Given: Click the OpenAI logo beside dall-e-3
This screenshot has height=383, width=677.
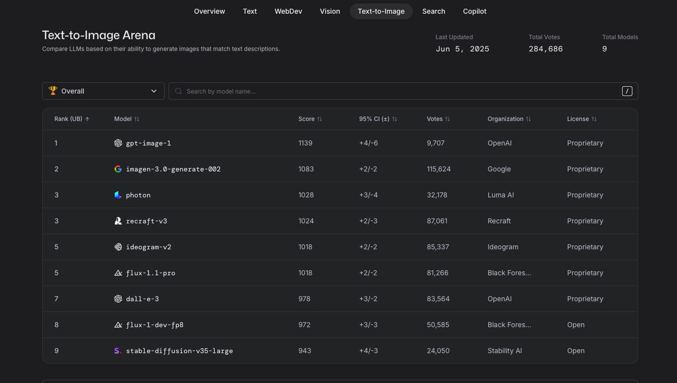Looking at the screenshot, I should tap(118, 299).
